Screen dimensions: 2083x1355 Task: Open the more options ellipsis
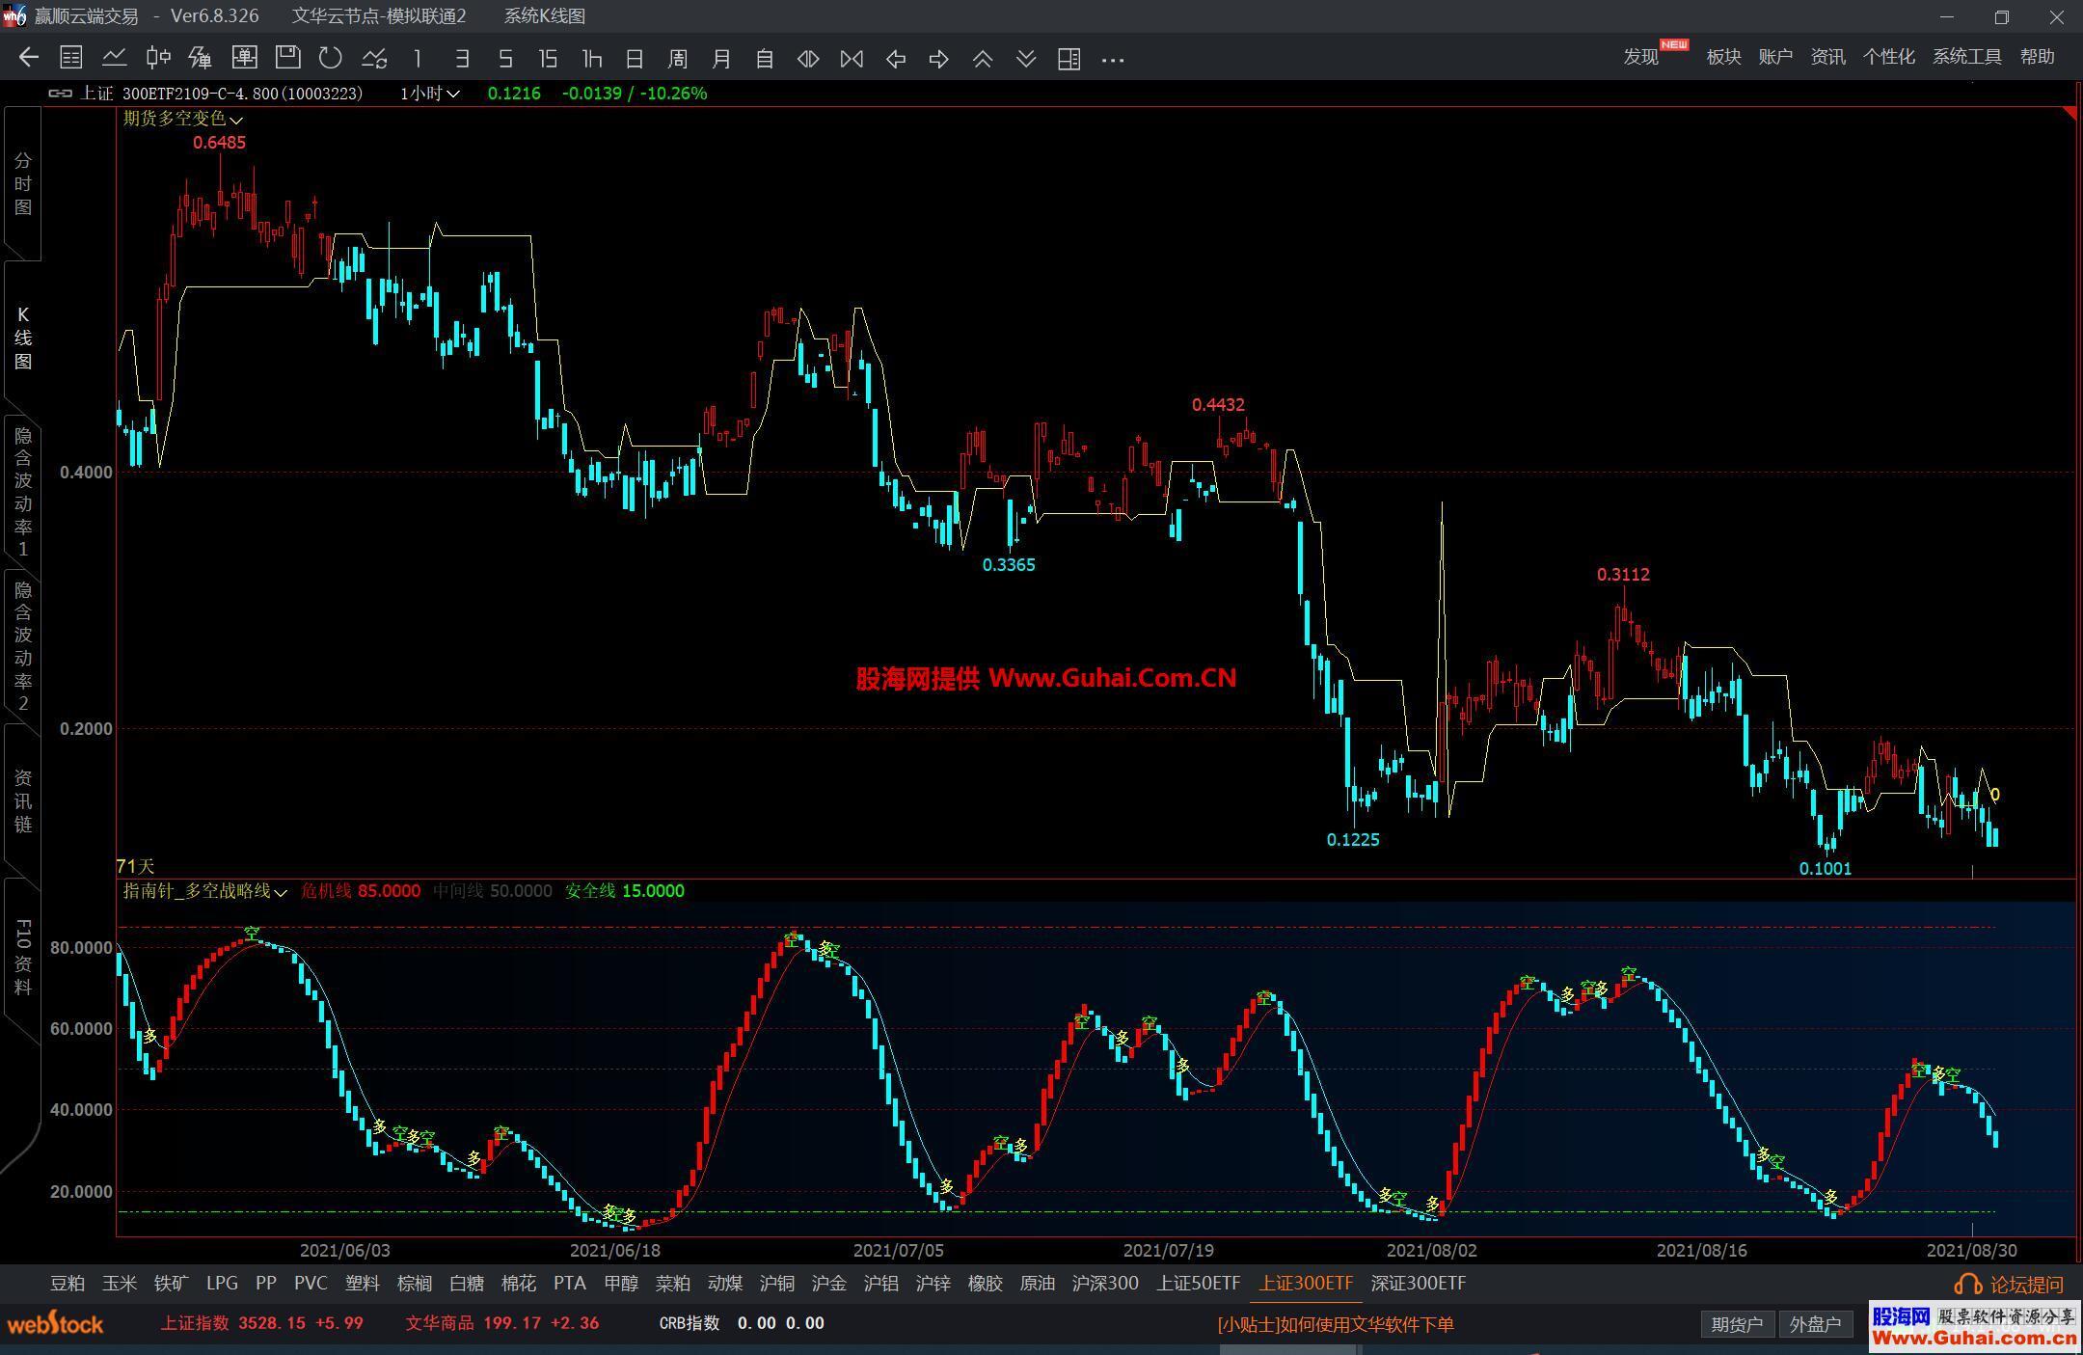(1112, 60)
